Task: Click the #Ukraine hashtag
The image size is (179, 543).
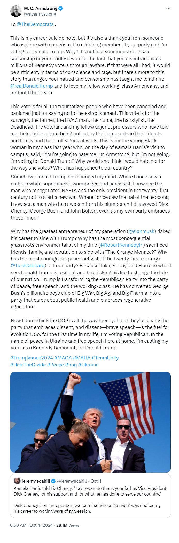Action: (x=88, y=365)
